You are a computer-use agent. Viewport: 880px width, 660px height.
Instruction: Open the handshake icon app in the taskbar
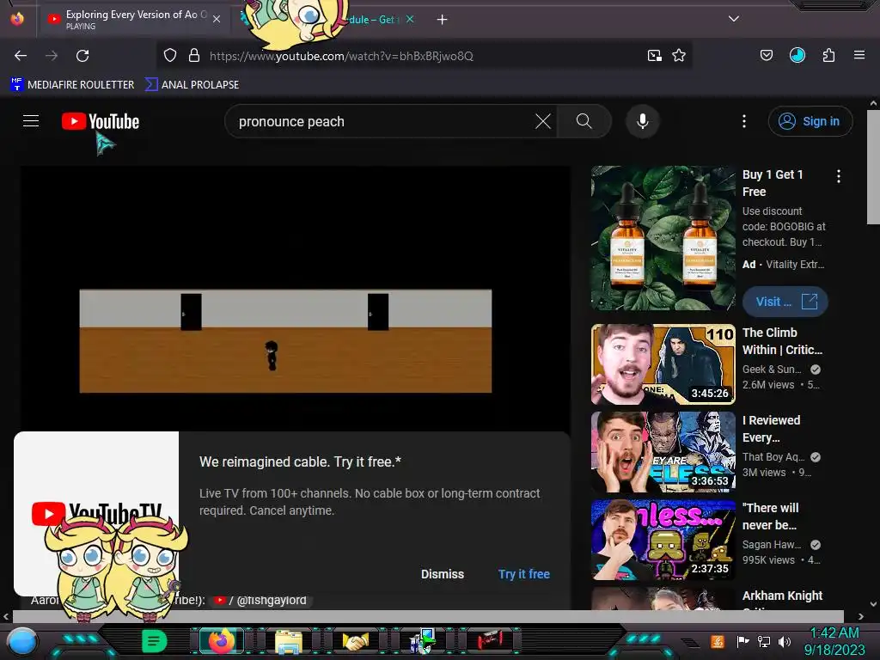[356, 641]
